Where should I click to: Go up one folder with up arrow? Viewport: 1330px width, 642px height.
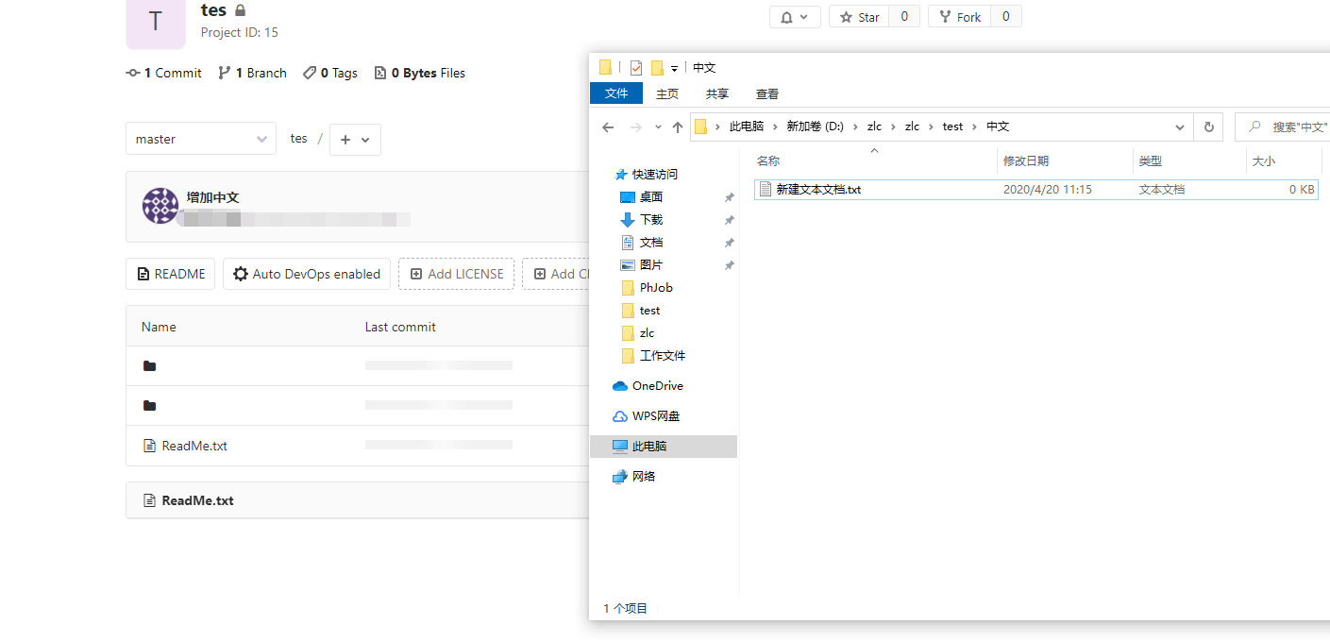(677, 127)
